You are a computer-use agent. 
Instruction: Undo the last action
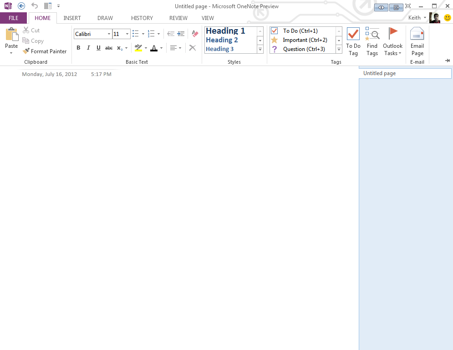point(35,6)
